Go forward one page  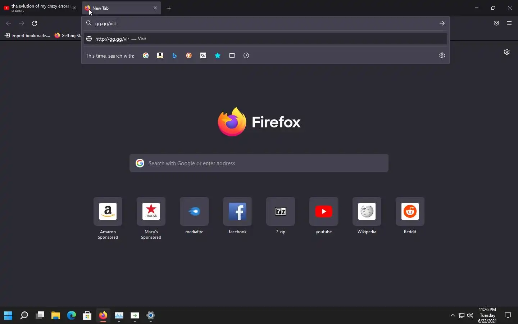tap(22, 23)
